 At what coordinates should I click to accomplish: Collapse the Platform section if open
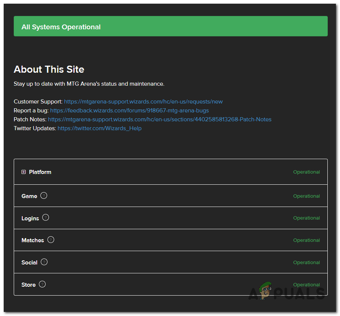23,172
